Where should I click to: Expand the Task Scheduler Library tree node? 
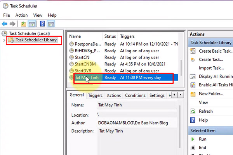[x=4, y=40]
